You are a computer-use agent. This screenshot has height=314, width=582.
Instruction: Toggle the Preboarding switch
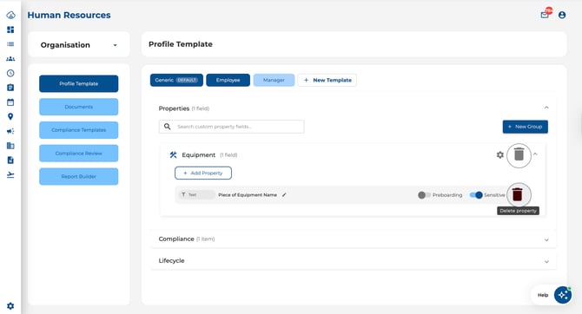424,195
